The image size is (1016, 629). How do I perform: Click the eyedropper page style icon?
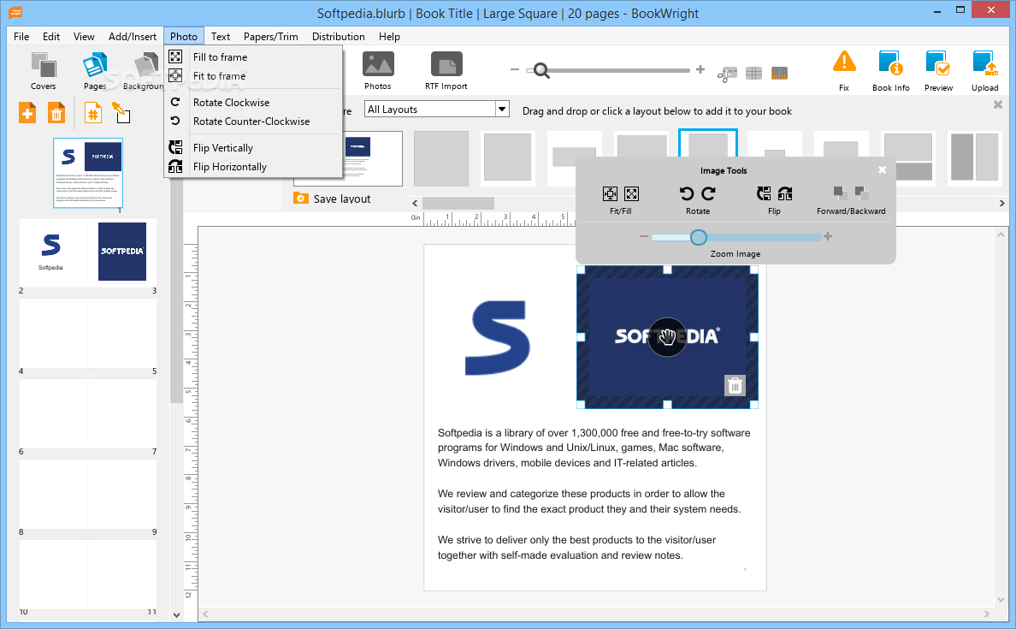click(x=121, y=112)
